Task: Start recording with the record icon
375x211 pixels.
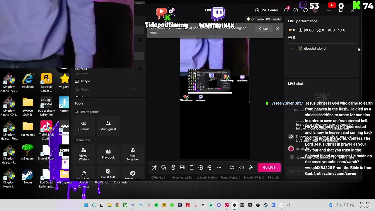Action: pos(201,168)
